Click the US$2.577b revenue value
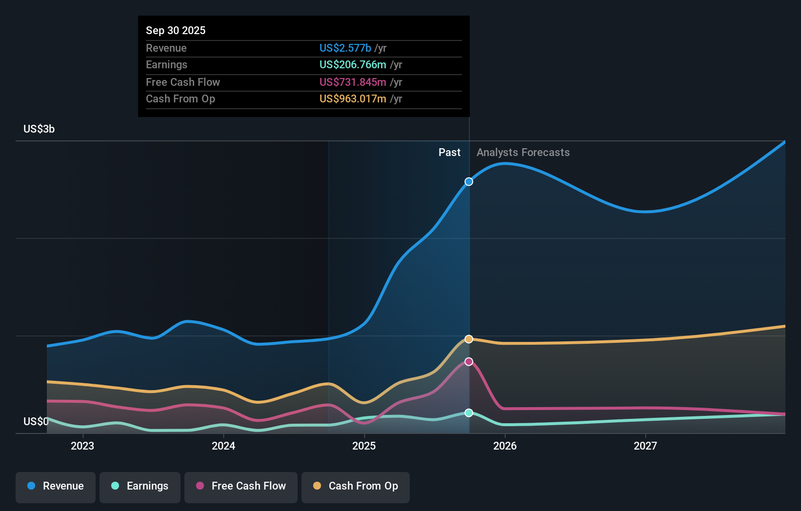 pos(345,48)
